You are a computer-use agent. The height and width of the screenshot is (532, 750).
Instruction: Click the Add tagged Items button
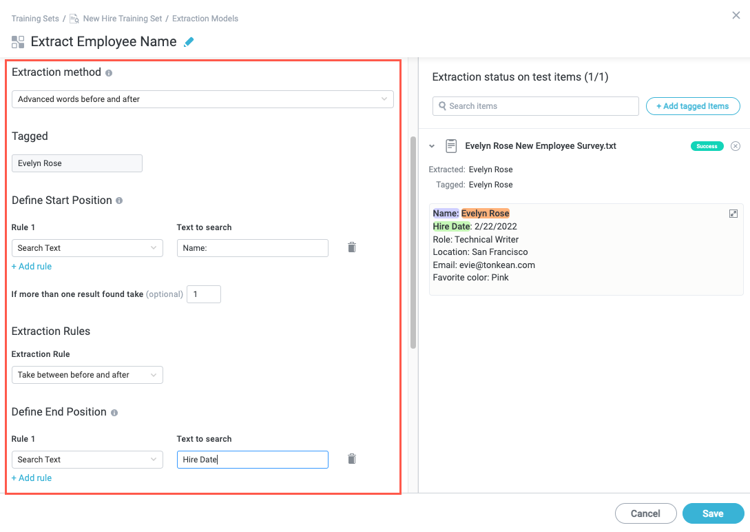692,106
